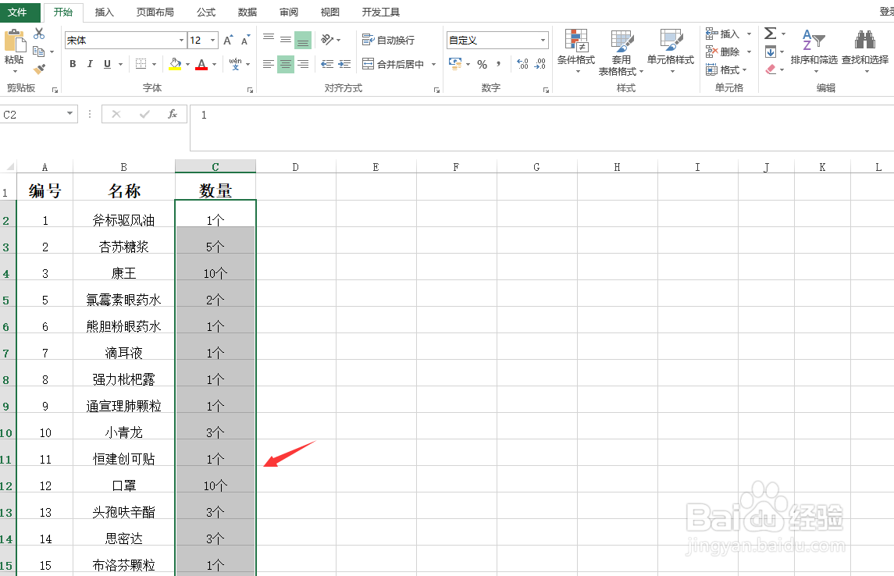Screen dimensions: 894x576
Task: Open the font name 宋体 dropdown
Action: click(x=181, y=41)
